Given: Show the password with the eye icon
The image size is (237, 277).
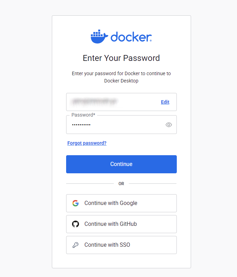Looking at the screenshot, I should tap(168, 125).
